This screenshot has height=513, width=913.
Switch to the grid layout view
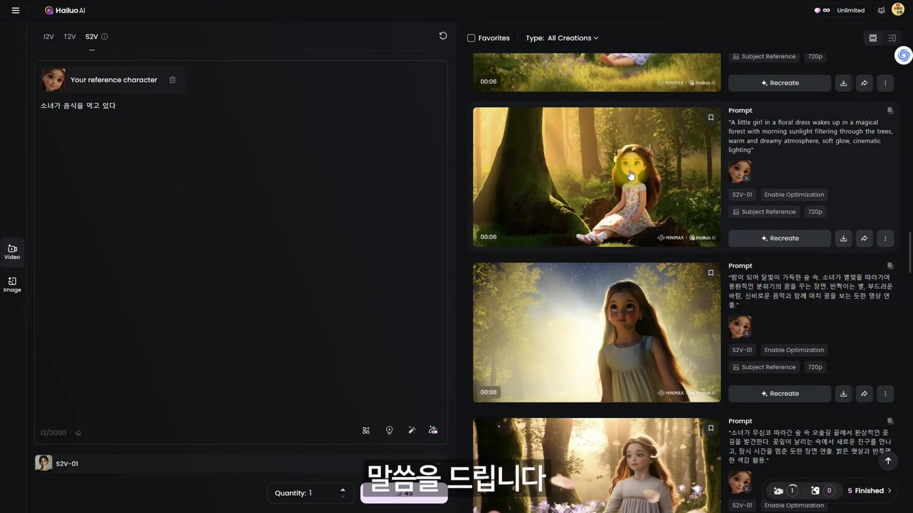(x=892, y=38)
